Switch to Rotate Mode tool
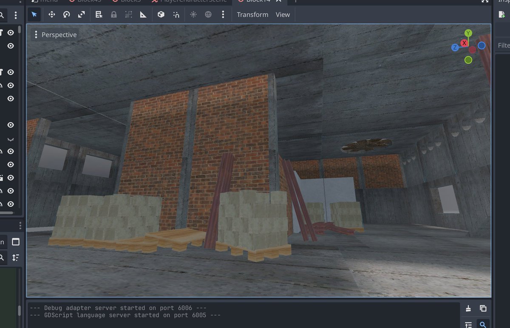510x328 pixels. pyautogui.click(x=66, y=14)
